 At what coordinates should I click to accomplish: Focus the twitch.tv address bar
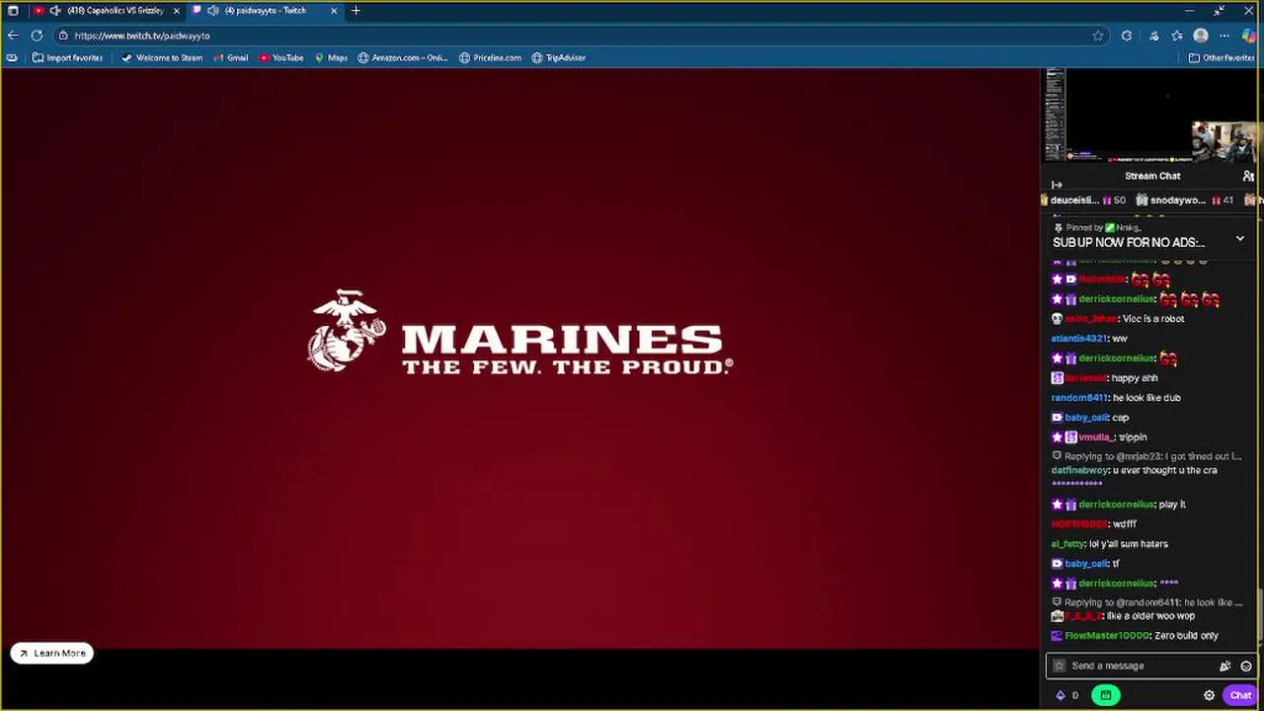coord(583,36)
